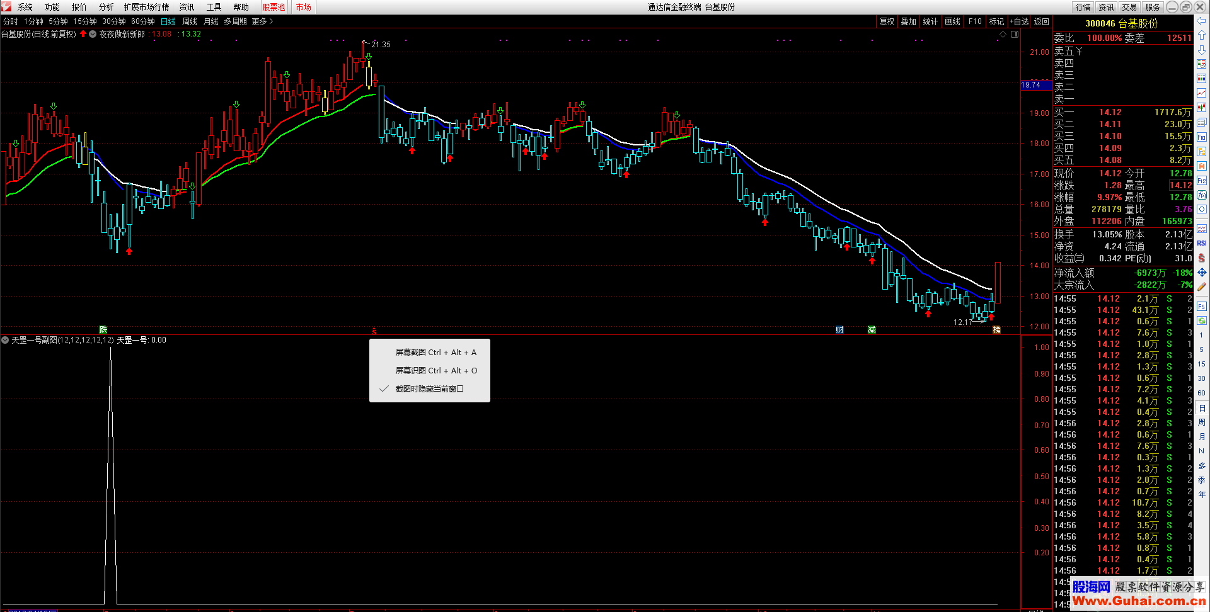Click the red app logo icon top-left

6,7
